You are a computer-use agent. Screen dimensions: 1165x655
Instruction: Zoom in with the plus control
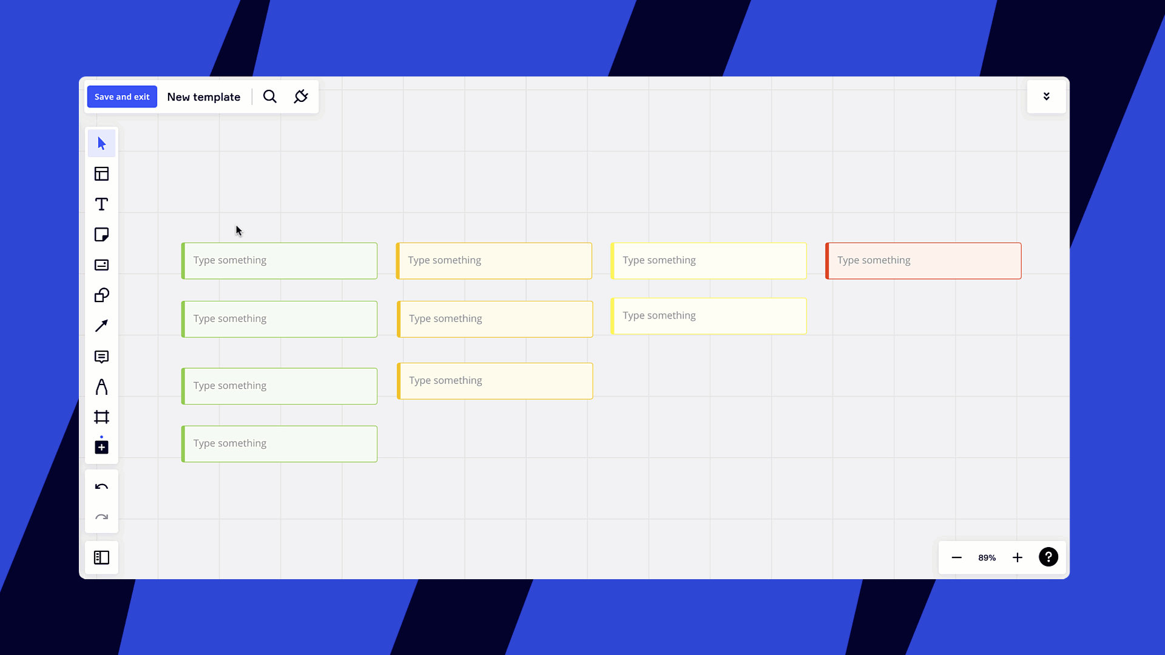click(x=1017, y=557)
